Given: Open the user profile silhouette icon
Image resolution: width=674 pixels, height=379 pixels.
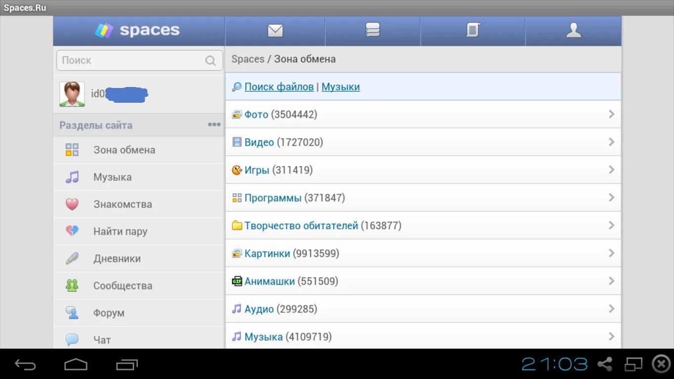Looking at the screenshot, I should pyautogui.click(x=574, y=31).
